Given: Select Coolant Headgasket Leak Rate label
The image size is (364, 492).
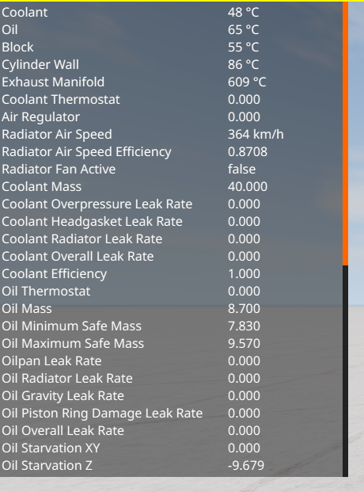Looking at the screenshot, I should [92, 222].
